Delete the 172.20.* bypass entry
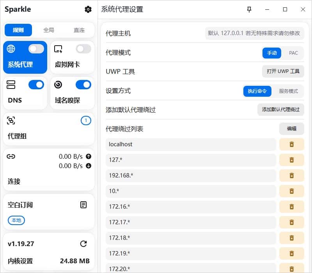312x273 pixels. [x=292, y=268]
